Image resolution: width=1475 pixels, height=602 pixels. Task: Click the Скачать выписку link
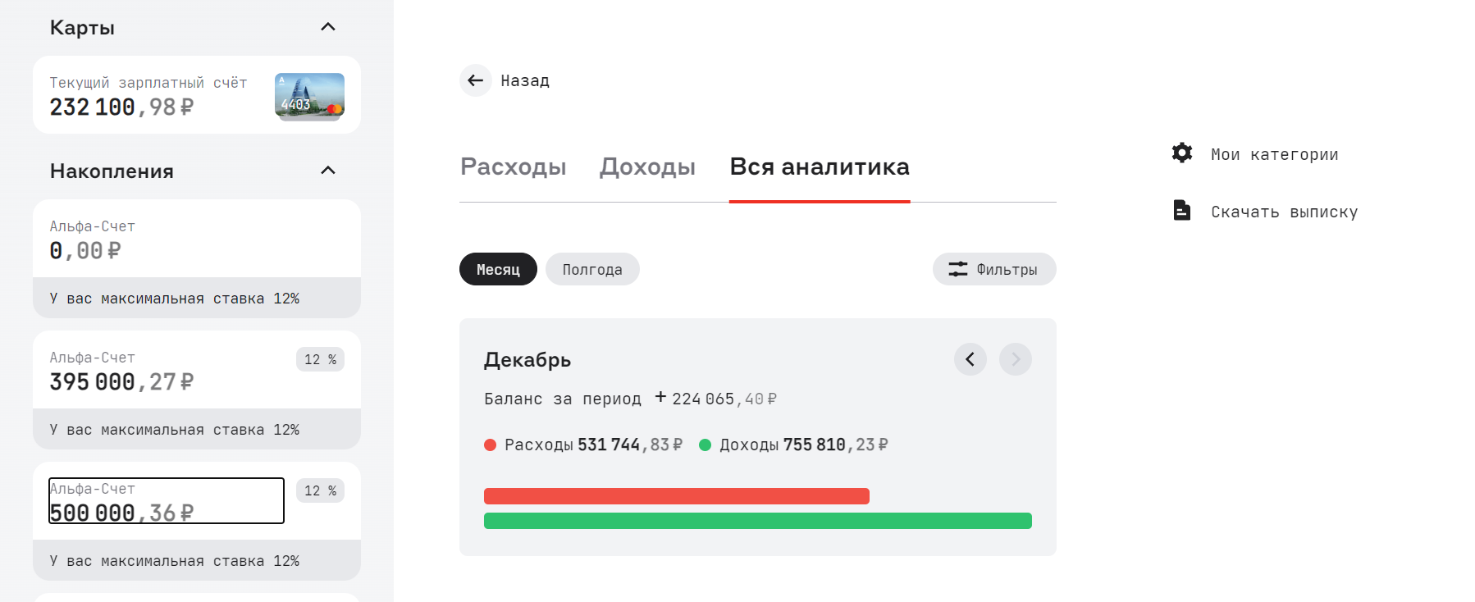tap(1284, 212)
